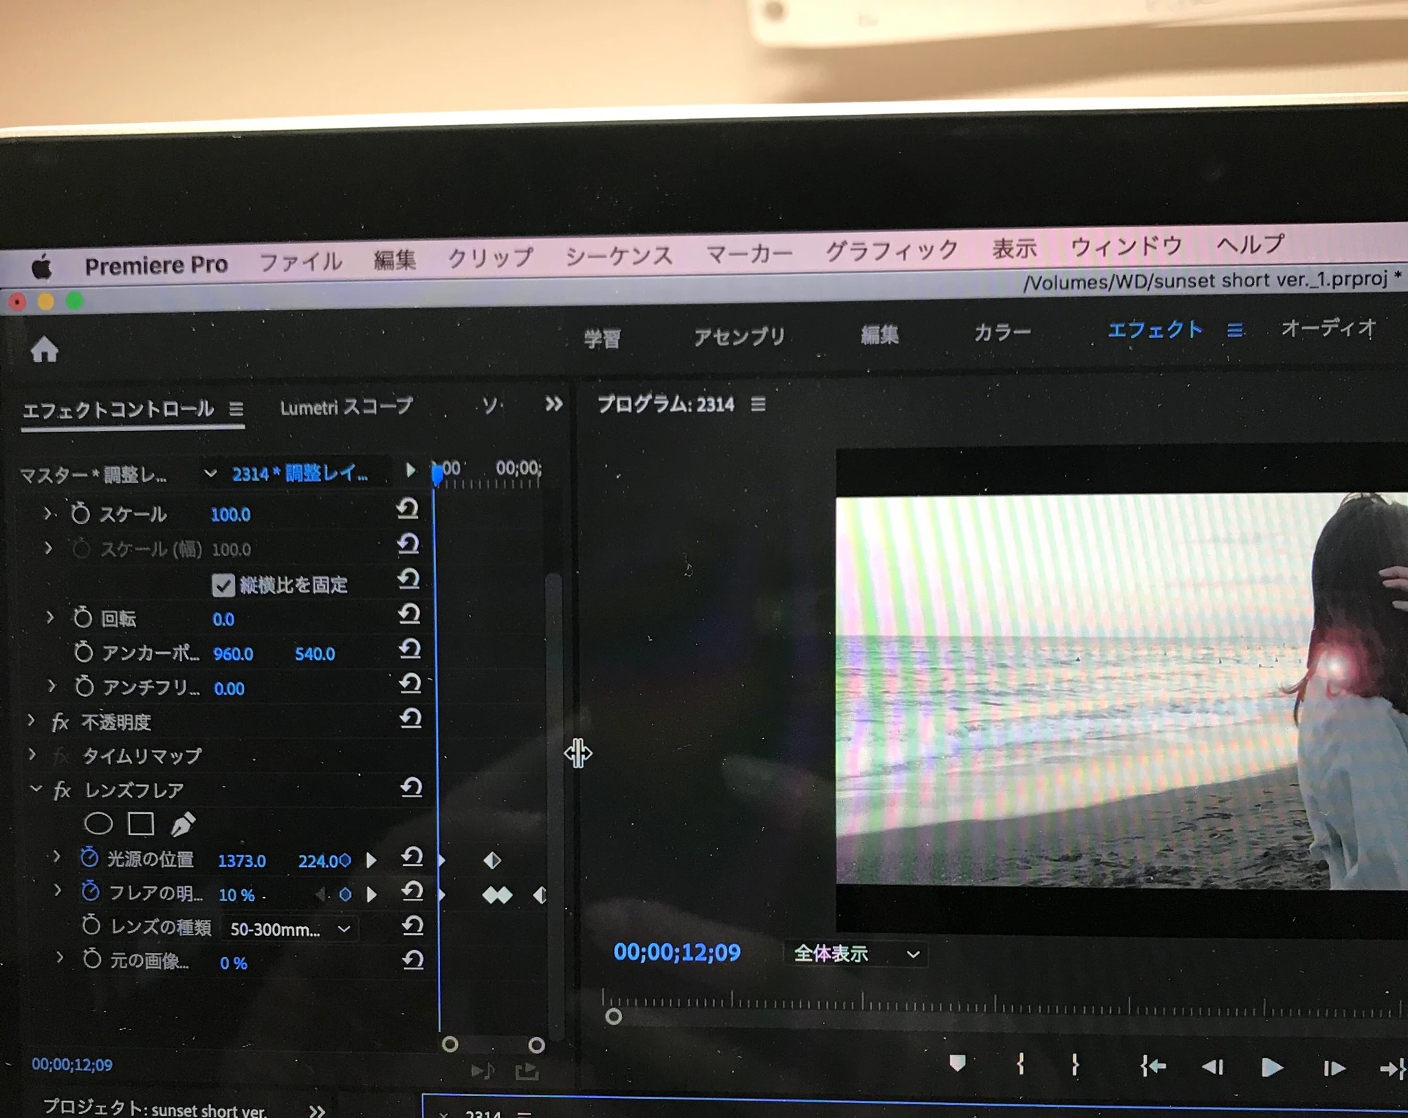Switch to the カラー workspace

[x=1002, y=333]
